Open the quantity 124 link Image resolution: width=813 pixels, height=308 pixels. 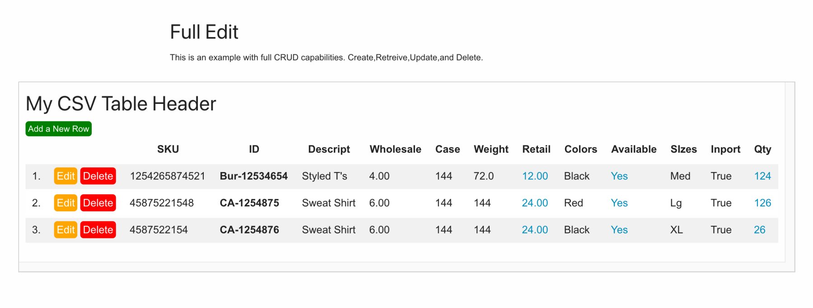(x=762, y=176)
